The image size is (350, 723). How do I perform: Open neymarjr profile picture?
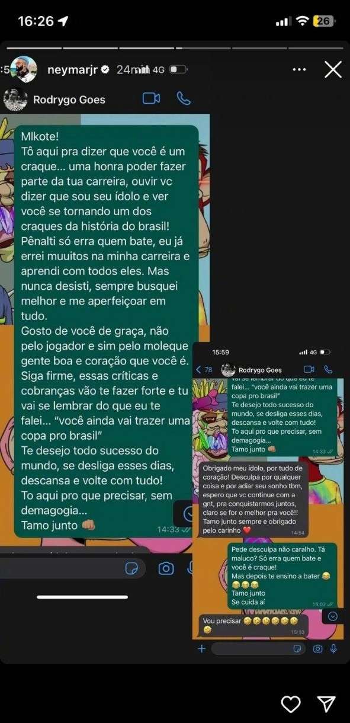(x=24, y=69)
